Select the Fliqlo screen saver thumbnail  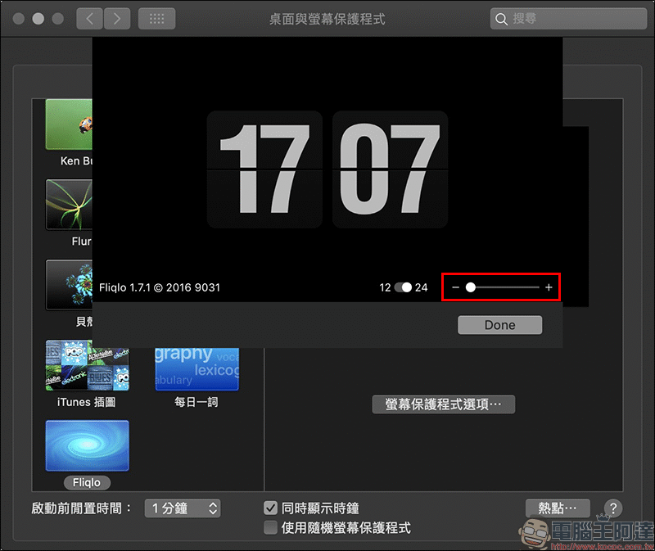point(87,445)
